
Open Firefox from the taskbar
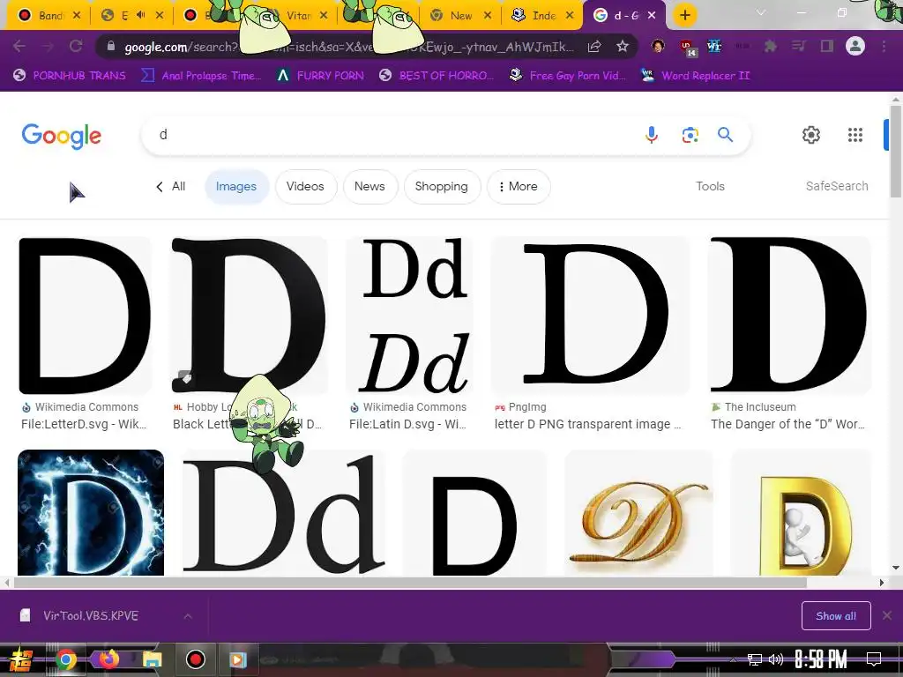(x=108, y=659)
